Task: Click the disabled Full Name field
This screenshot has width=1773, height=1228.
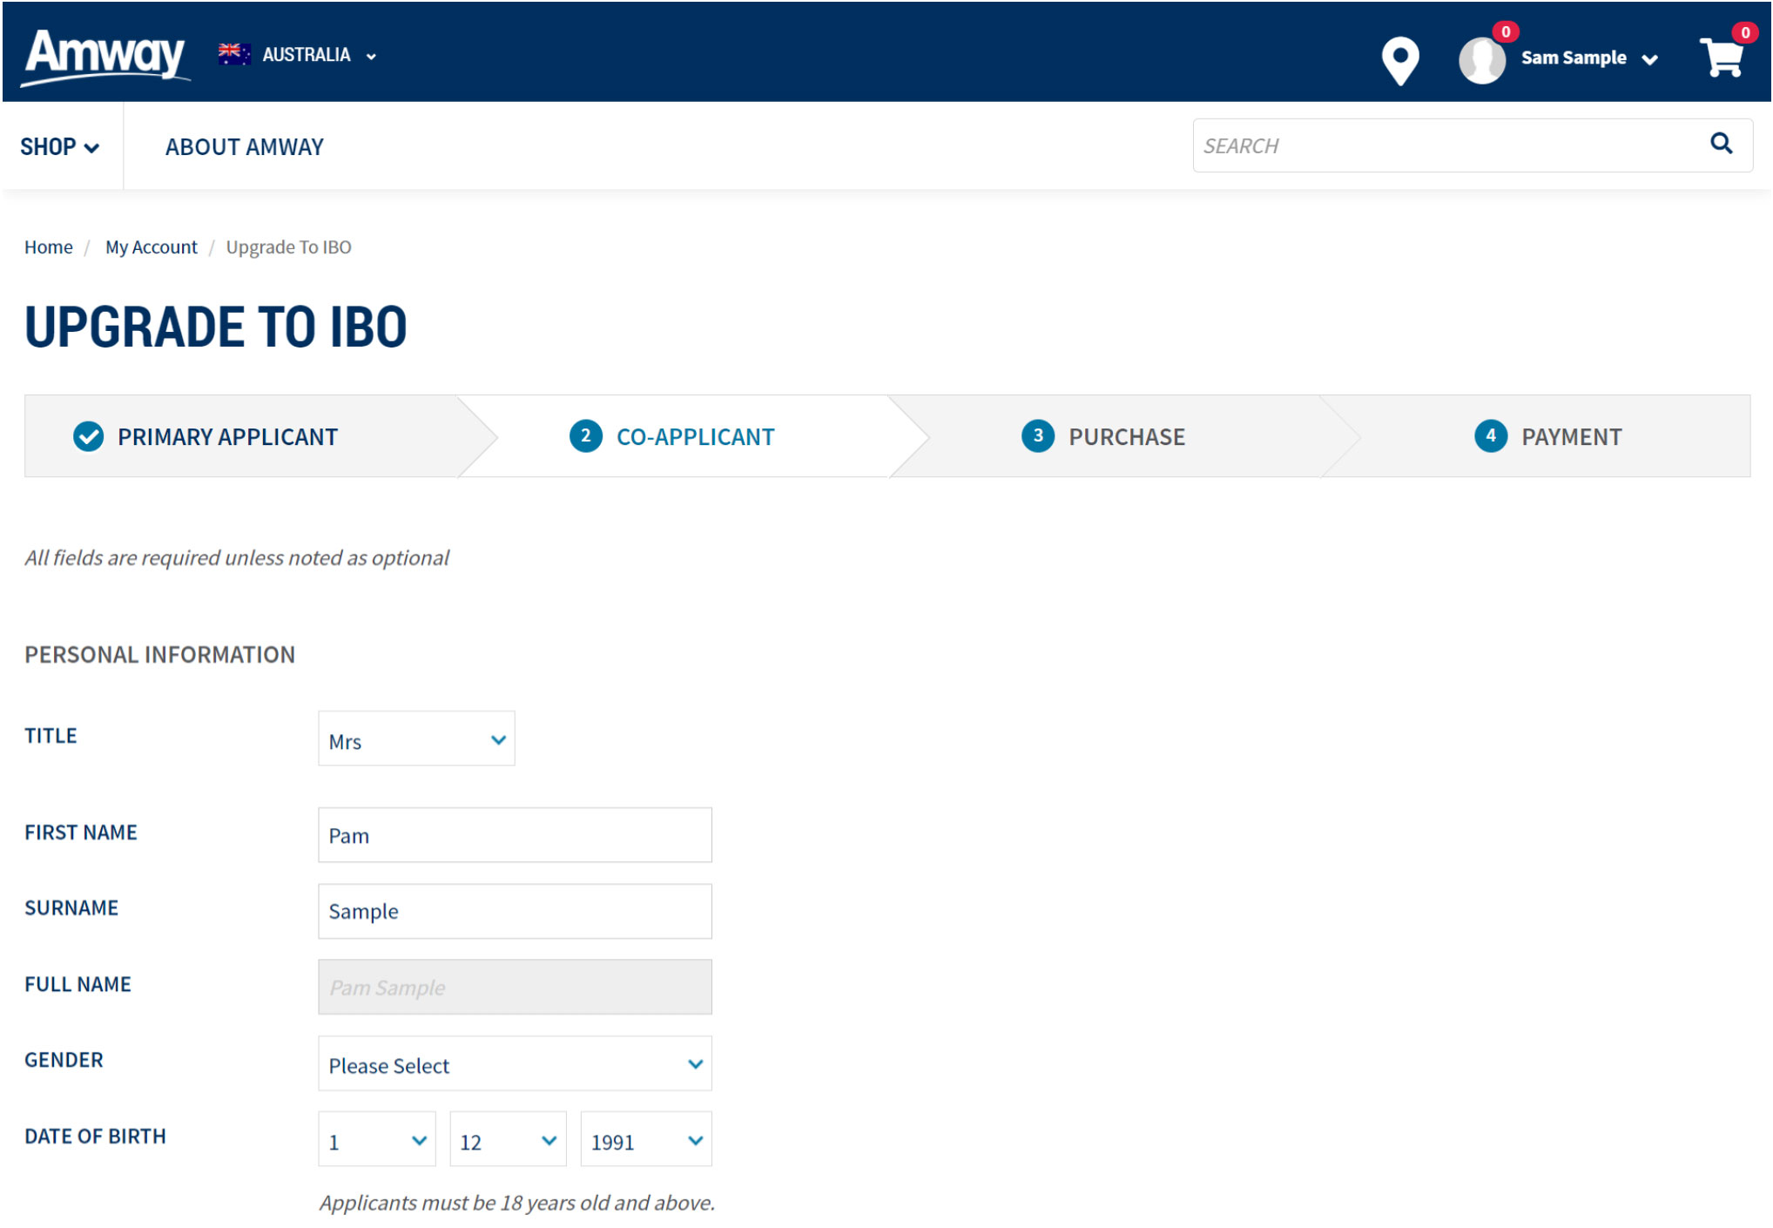Action: click(515, 987)
